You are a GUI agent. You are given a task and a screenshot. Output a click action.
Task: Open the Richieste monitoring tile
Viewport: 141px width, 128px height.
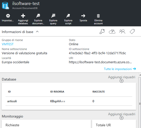pos(46,124)
